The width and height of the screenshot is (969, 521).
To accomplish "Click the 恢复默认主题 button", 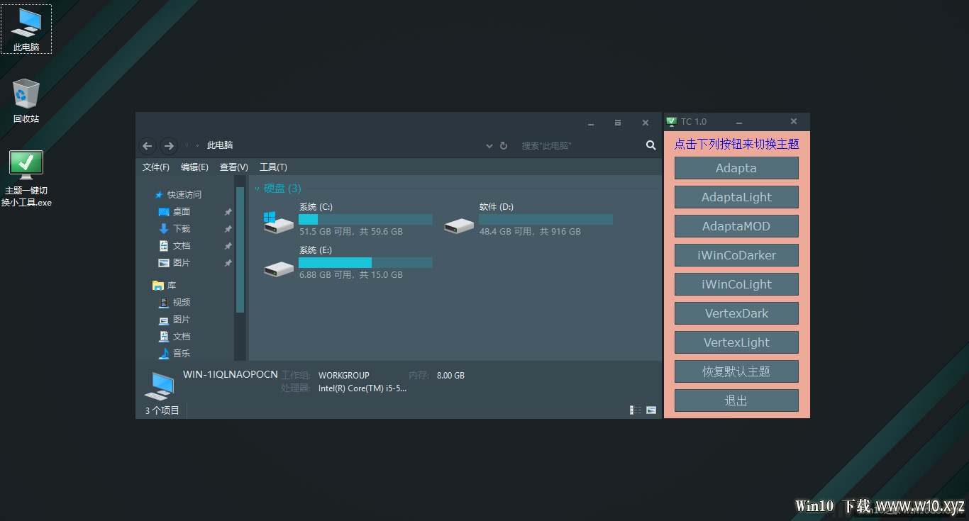I will (x=736, y=371).
